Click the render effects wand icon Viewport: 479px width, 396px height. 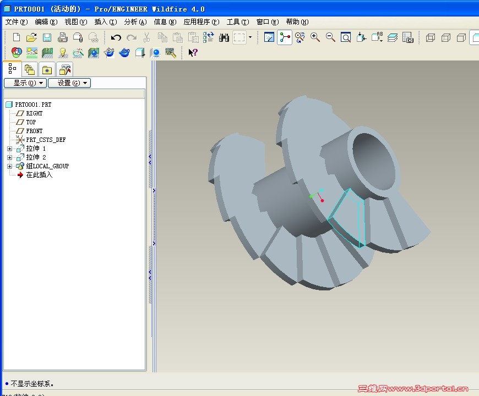(x=78, y=53)
